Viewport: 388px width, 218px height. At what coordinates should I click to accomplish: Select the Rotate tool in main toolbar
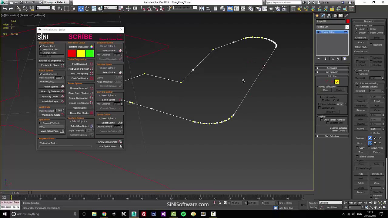click(87, 8)
